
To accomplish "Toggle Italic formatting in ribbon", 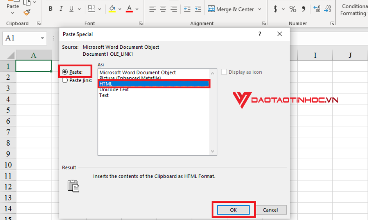I will coord(61,9).
